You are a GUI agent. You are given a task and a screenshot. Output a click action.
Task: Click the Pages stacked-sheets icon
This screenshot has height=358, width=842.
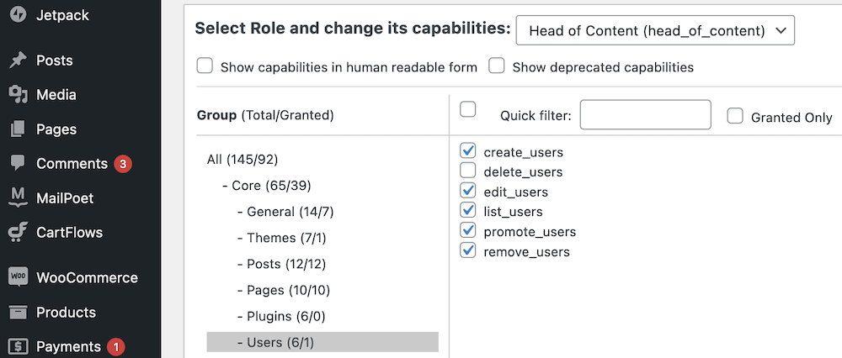click(18, 129)
